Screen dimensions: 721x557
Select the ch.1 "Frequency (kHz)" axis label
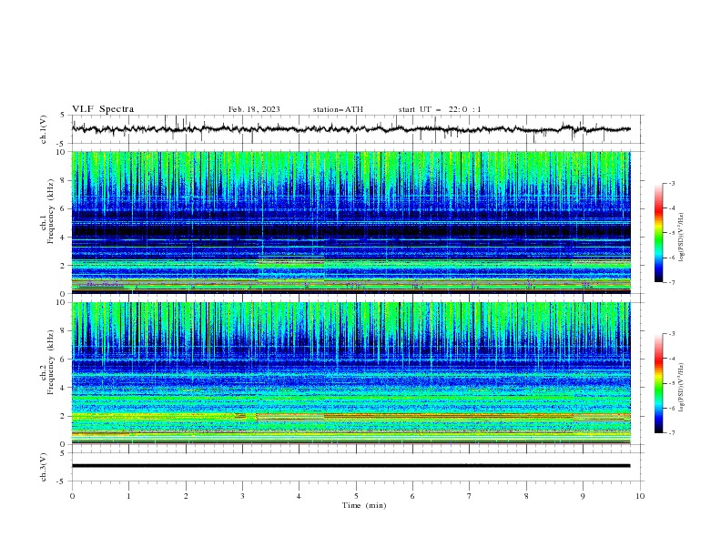pos(51,209)
